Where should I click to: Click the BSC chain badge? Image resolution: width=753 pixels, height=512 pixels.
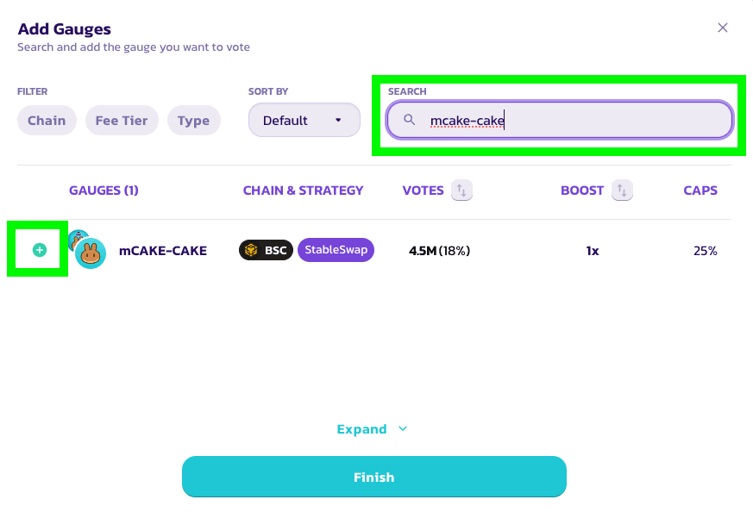point(266,251)
